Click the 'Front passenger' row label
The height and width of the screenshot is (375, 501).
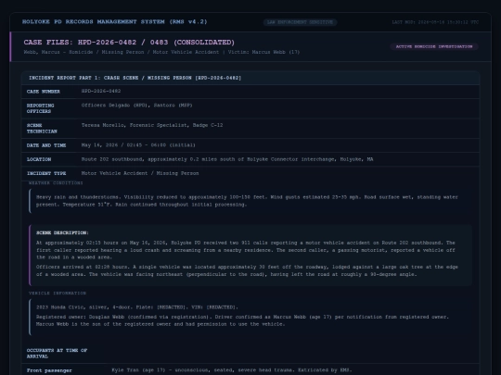49,370
